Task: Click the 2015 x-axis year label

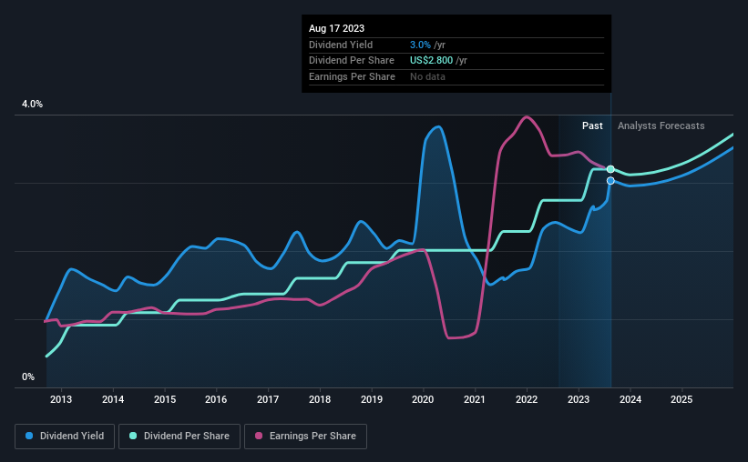Action: click(x=165, y=399)
